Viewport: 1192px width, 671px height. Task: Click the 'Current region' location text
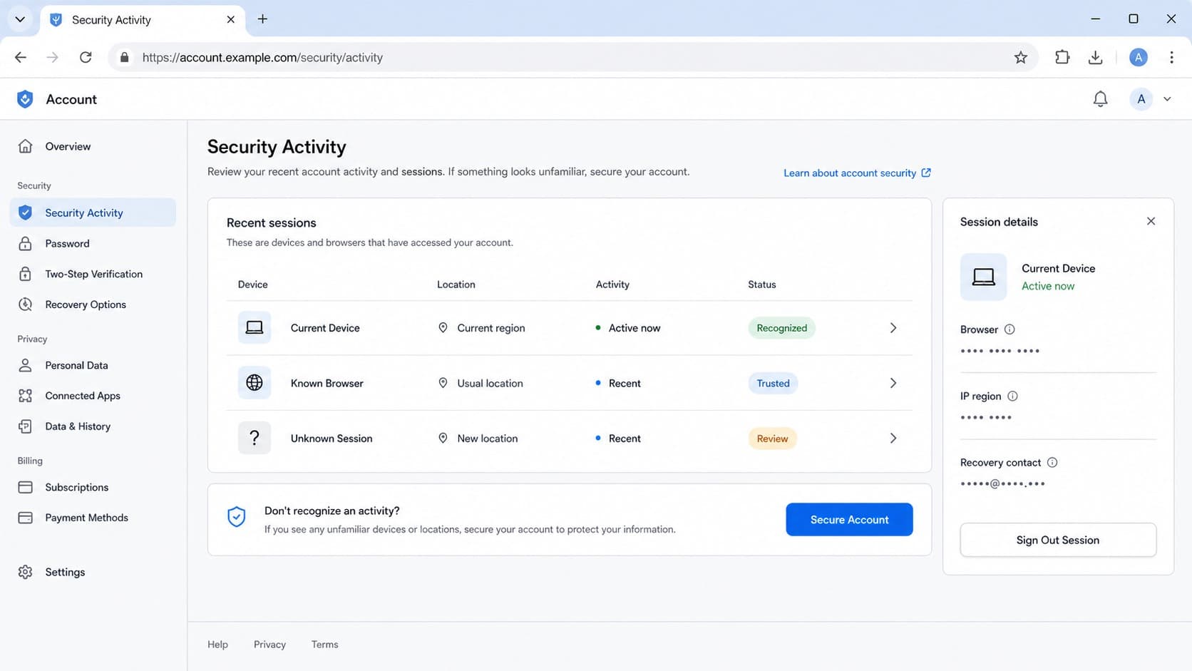491,328
